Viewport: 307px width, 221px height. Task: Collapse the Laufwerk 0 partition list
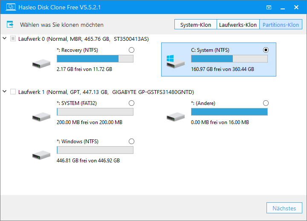coord(5,38)
